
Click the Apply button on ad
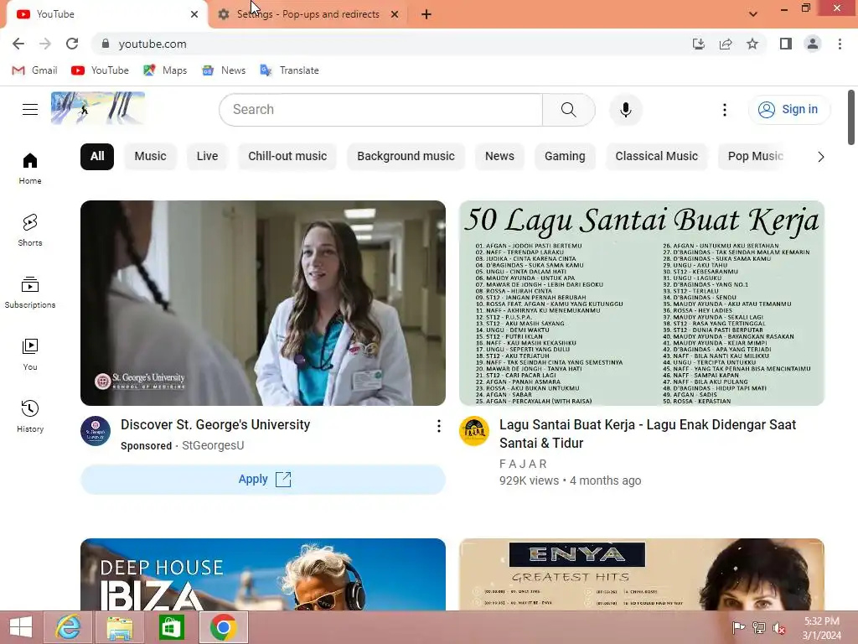click(x=263, y=480)
